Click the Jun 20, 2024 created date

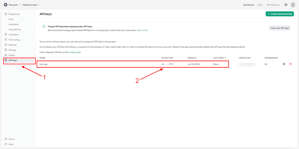[194, 64]
